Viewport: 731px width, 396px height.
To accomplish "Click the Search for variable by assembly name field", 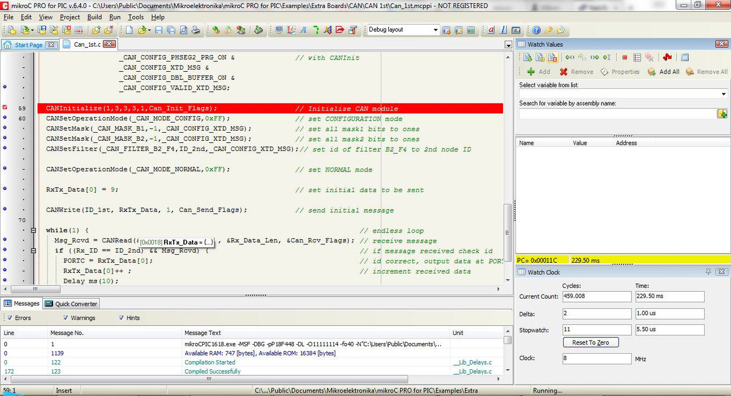I will click(x=617, y=114).
